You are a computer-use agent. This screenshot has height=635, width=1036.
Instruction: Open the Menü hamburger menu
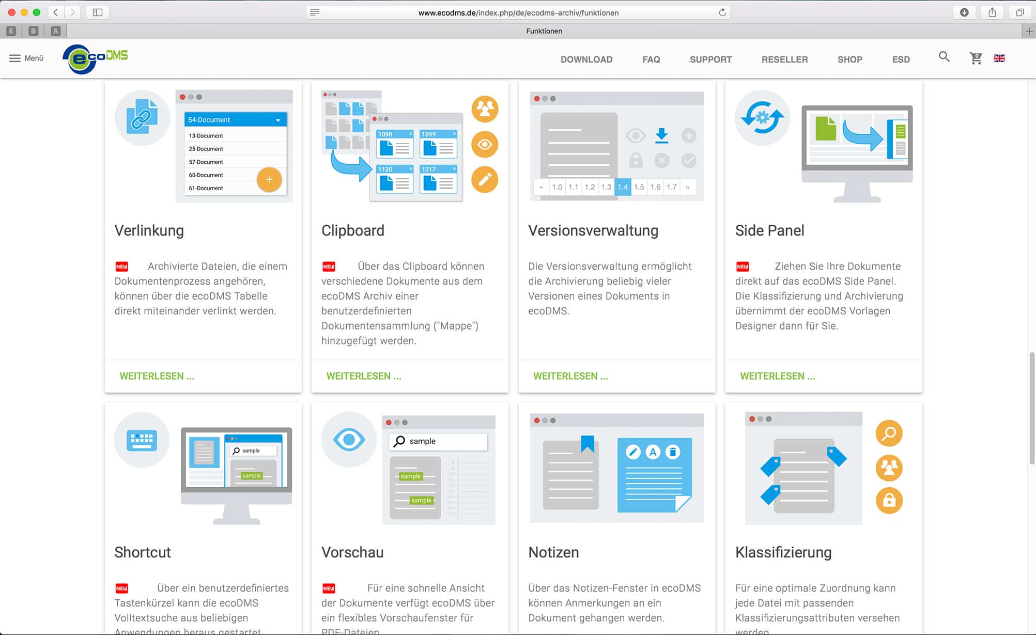click(x=26, y=58)
